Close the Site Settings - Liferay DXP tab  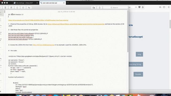coord(37,3)
